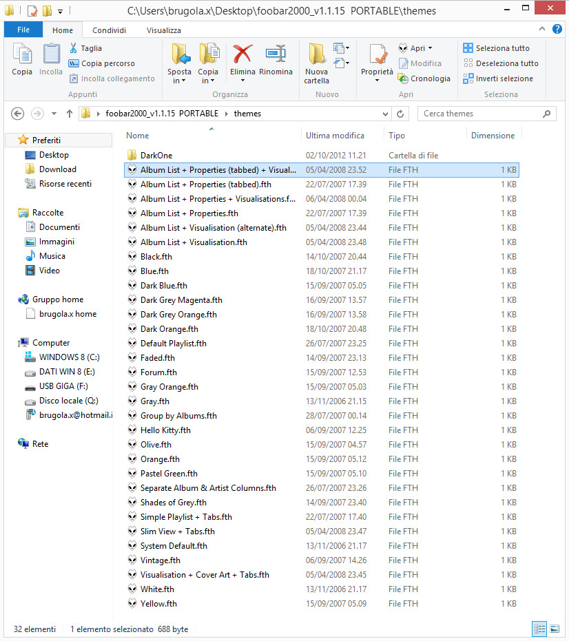
Task: Click the search magnifier icon
Action: (x=546, y=114)
